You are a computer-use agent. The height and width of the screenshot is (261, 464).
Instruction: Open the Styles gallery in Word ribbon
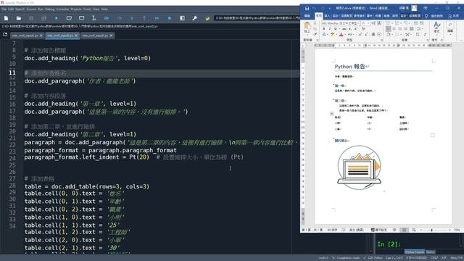[x=436, y=28]
